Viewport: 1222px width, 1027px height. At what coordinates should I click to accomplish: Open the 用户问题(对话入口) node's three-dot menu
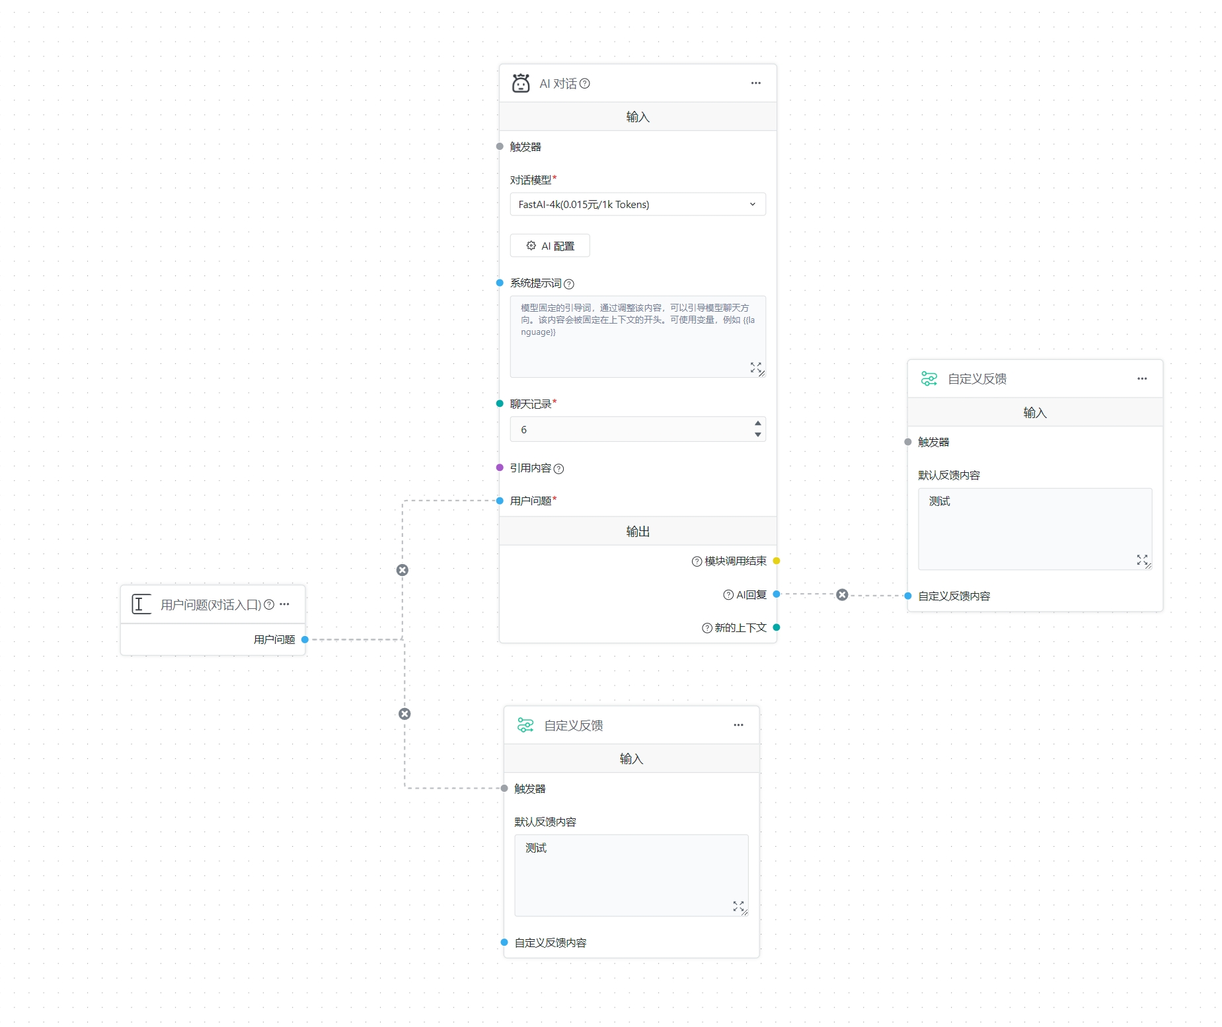click(285, 604)
